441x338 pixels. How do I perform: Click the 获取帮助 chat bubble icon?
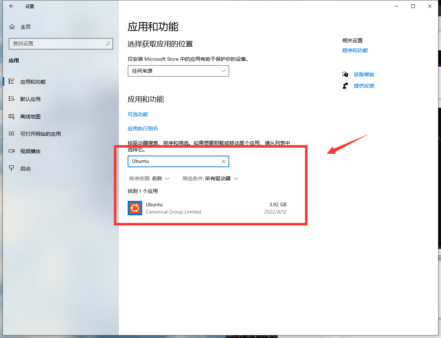click(x=345, y=75)
